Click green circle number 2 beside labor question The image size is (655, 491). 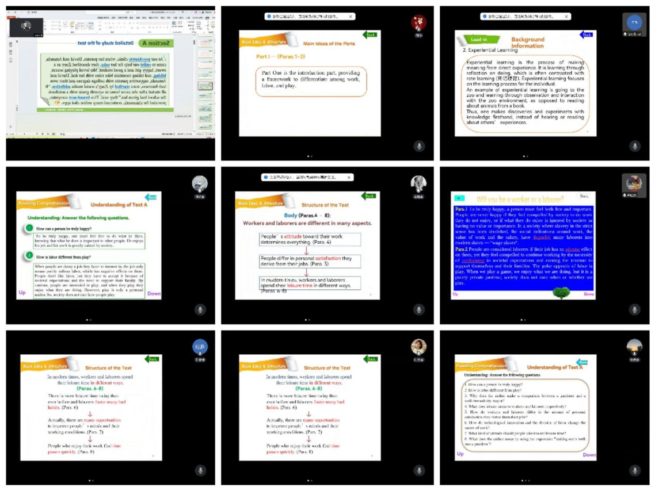[29, 255]
